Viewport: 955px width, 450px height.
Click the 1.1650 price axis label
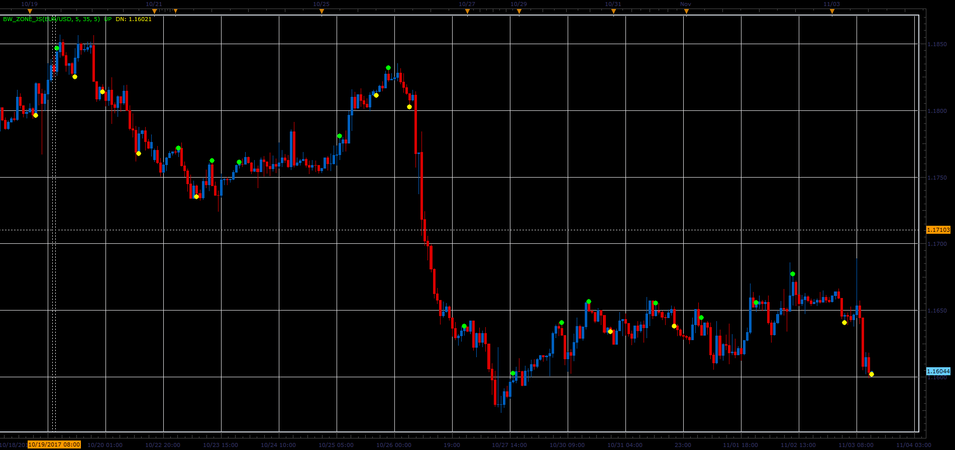click(937, 311)
